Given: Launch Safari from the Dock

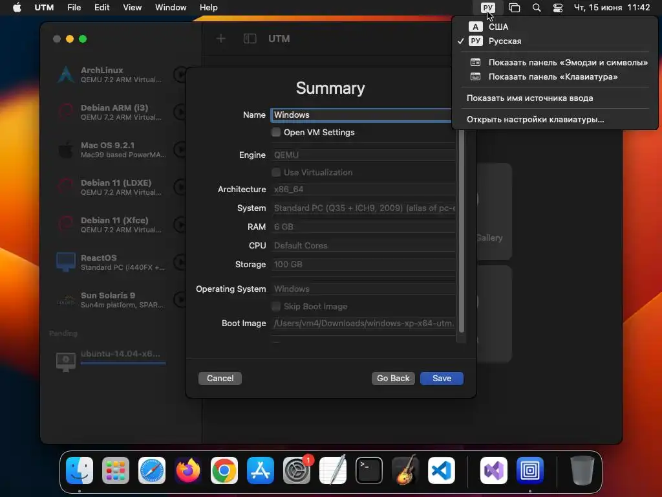Looking at the screenshot, I should (x=152, y=470).
